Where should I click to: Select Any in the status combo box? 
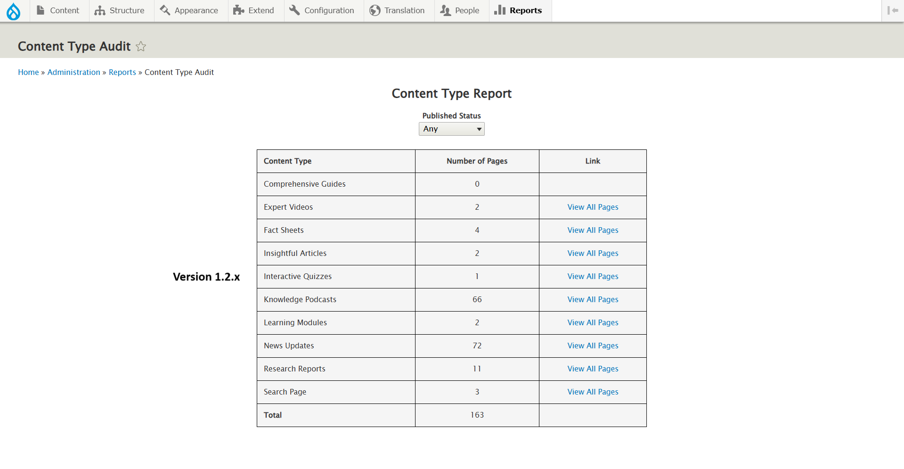click(x=451, y=129)
